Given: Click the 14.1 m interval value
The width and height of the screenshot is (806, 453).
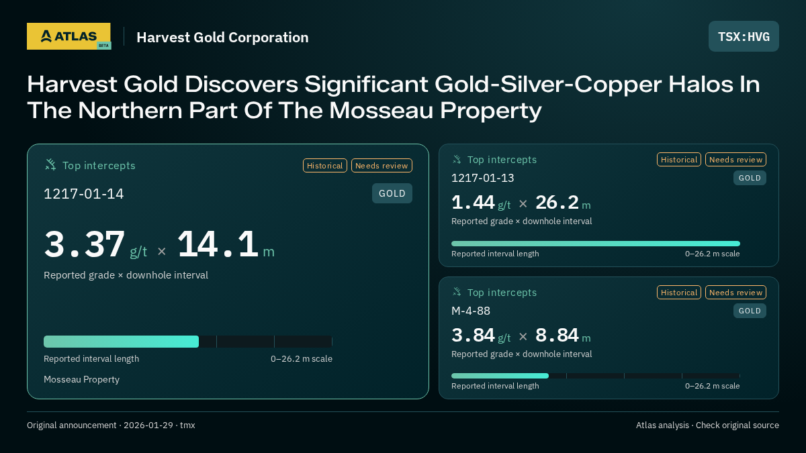Looking at the screenshot, I should pyautogui.click(x=226, y=245).
